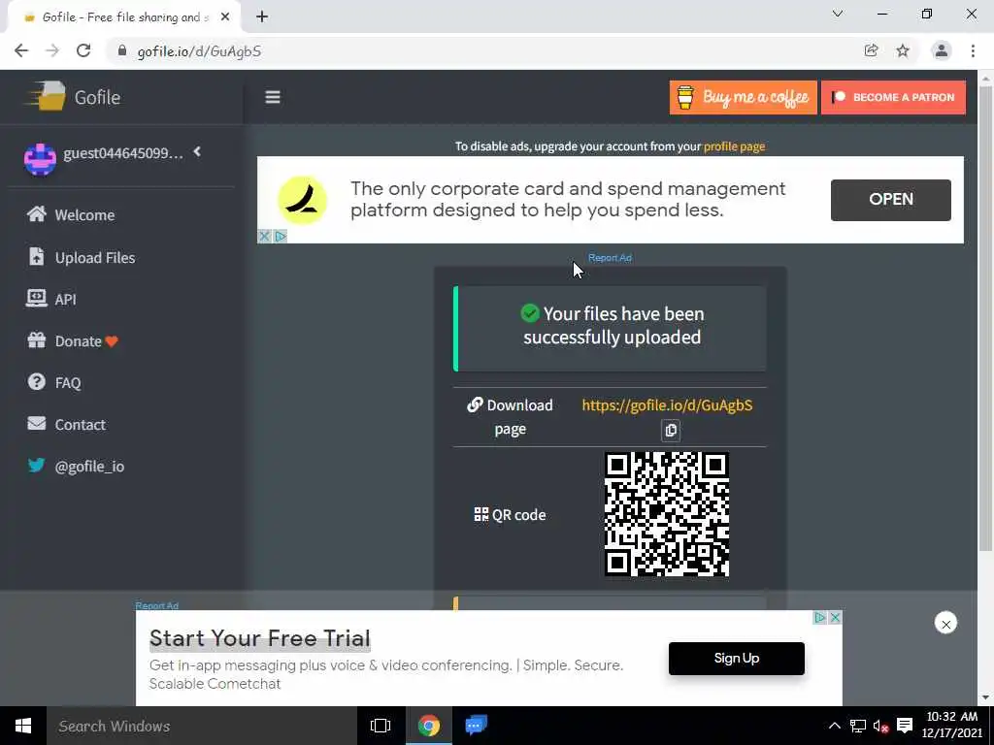Open the FAQ page
This screenshot has width=994, height=745.
54,382
